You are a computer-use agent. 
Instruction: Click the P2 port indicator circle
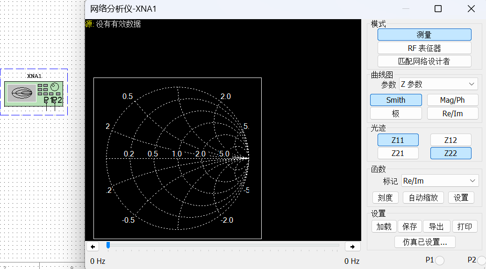pos(481,261)
